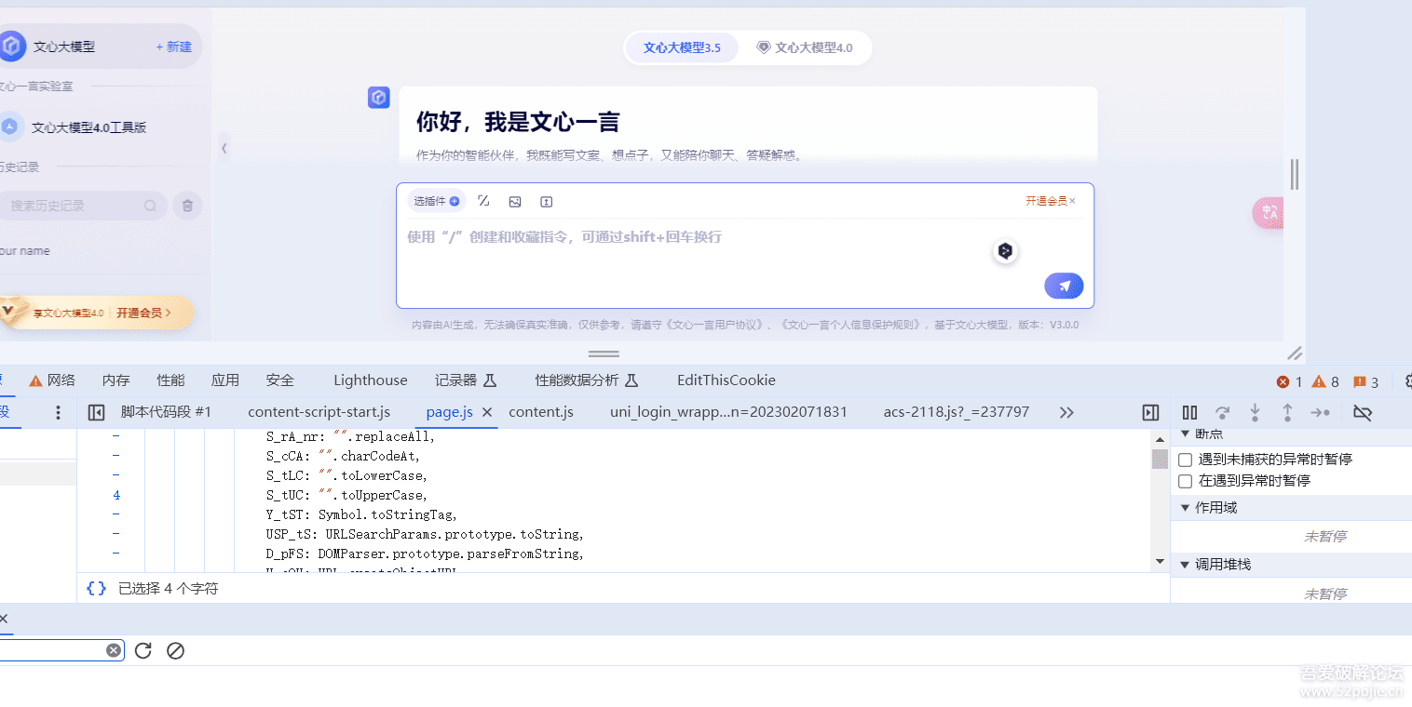Click the trash icon beside history search
This screenshot has height=707, width=1412.
click(187, 206)
